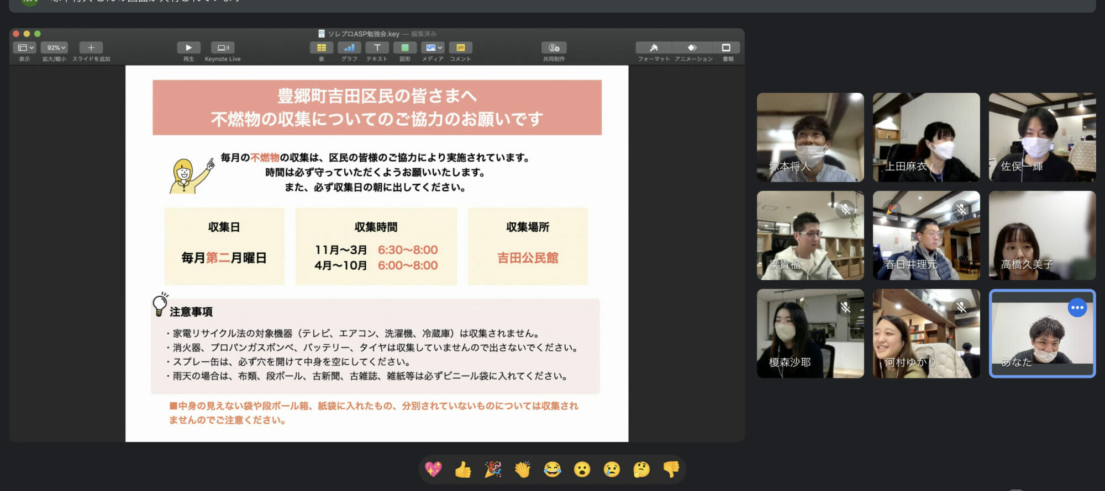1105x491 pixels.
Task: Toggle the アニメーション inspector panel
Action: (693, 48)
